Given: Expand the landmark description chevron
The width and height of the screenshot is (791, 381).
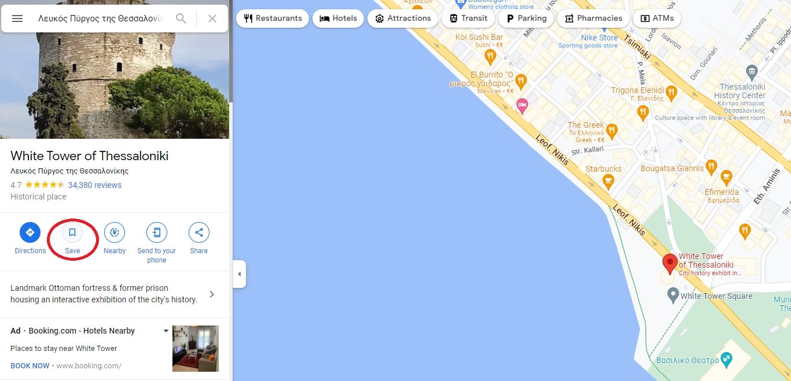Looking at the screenshot, I should tap(212, 294).
